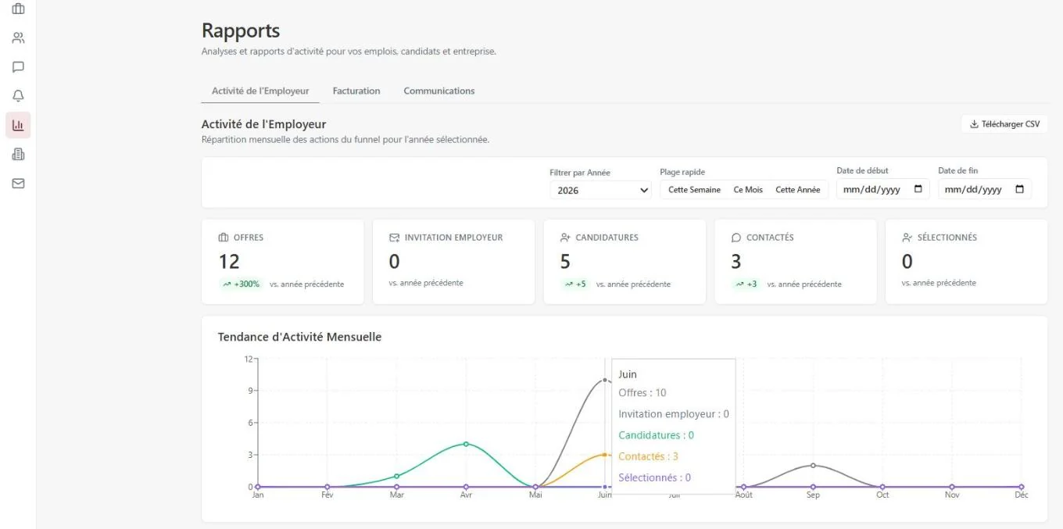The height and width of the screenshot is (529, 1063).
Task: Click the briefcase icon on Offres card
Action: click(224, 238)
